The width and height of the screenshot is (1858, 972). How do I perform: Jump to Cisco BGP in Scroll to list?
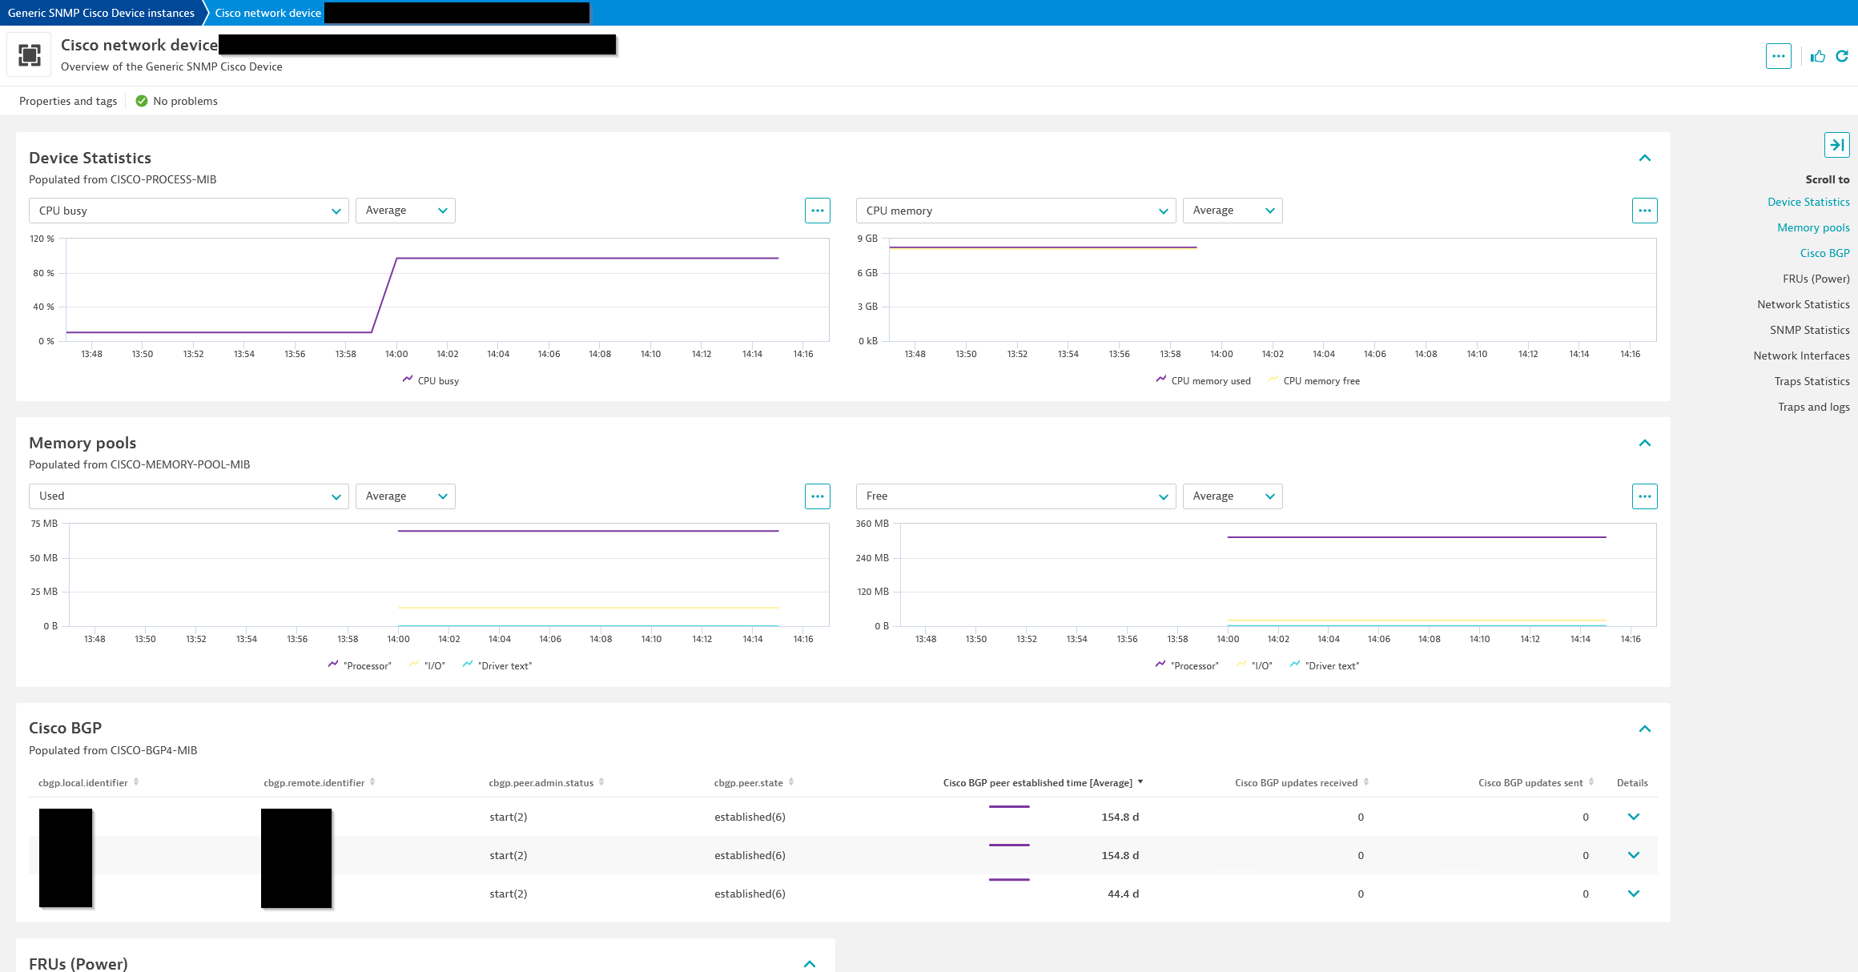tap(1824, 253)
